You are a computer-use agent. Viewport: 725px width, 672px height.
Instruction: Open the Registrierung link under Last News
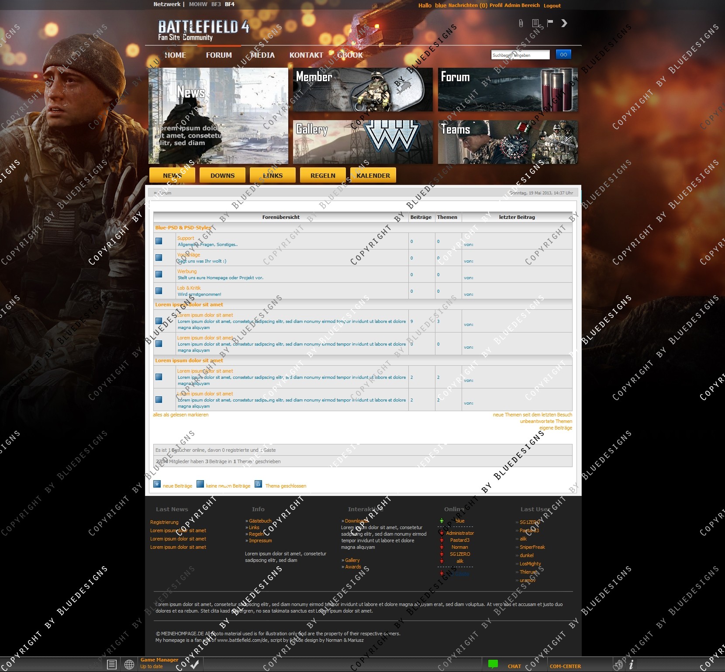point(164,522)
